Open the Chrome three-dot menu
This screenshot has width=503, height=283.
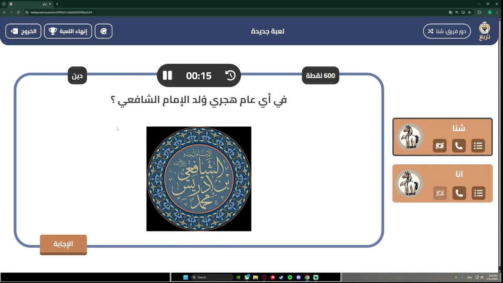(x=497, y=12)
